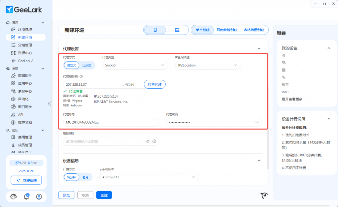Image resolution: width=338 pixels, height=207 pixels.
Task: Click the help icon beside 代理服务器
Action: [x=81, y=76]
